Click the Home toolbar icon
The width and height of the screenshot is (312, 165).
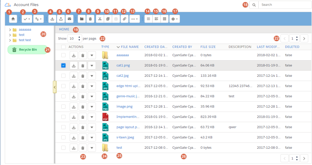13,19
